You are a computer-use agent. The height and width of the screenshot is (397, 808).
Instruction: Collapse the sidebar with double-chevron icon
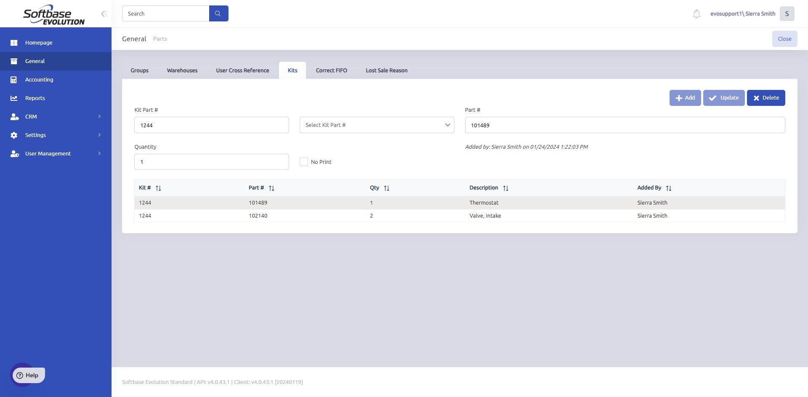coord(104,14)
